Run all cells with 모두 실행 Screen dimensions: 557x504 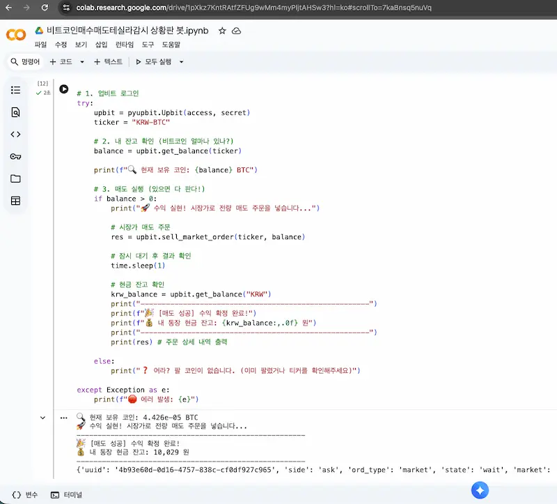tap(153, 61)
